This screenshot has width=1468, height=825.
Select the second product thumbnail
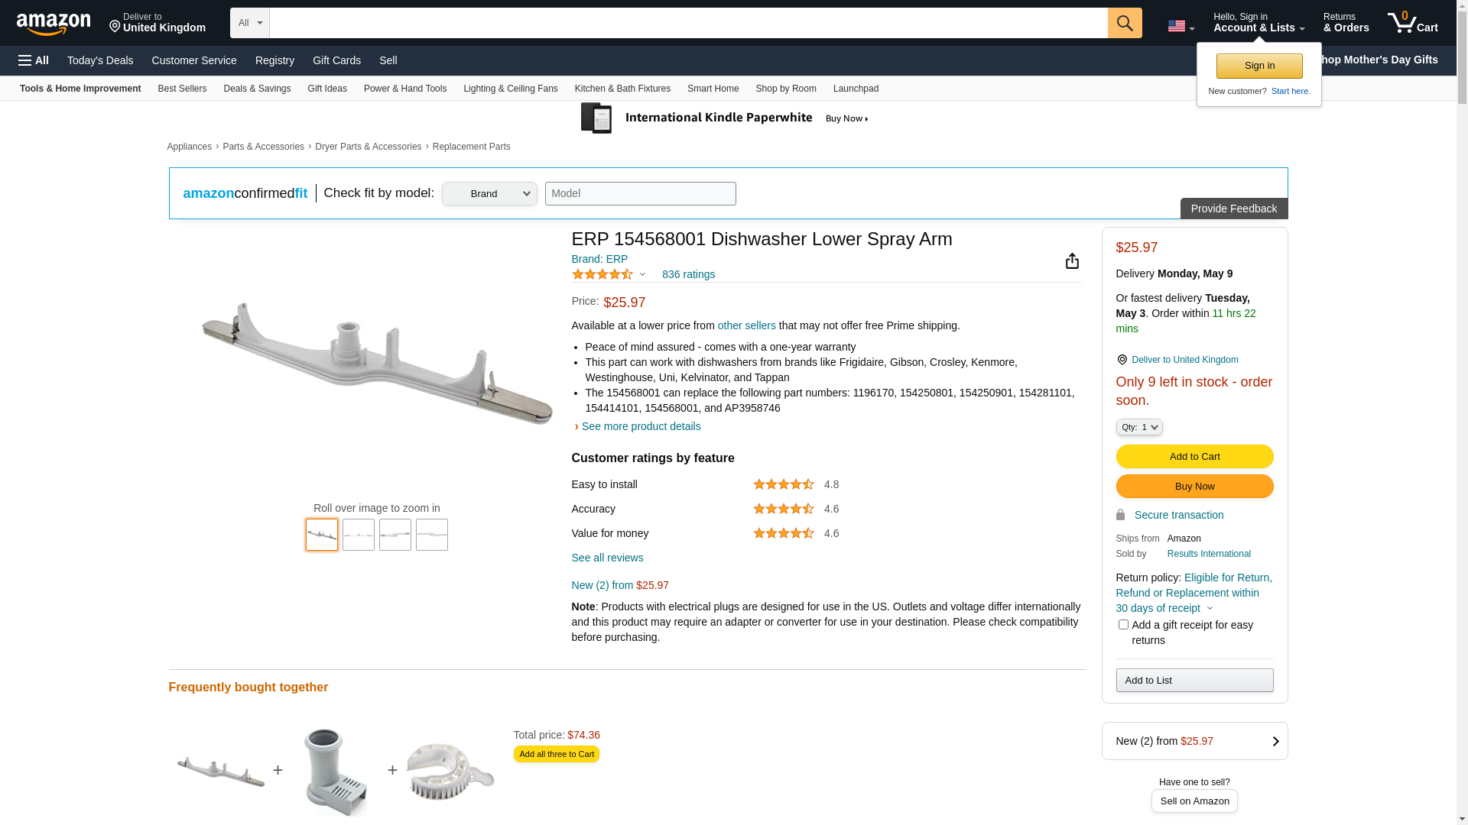[359, 535]
